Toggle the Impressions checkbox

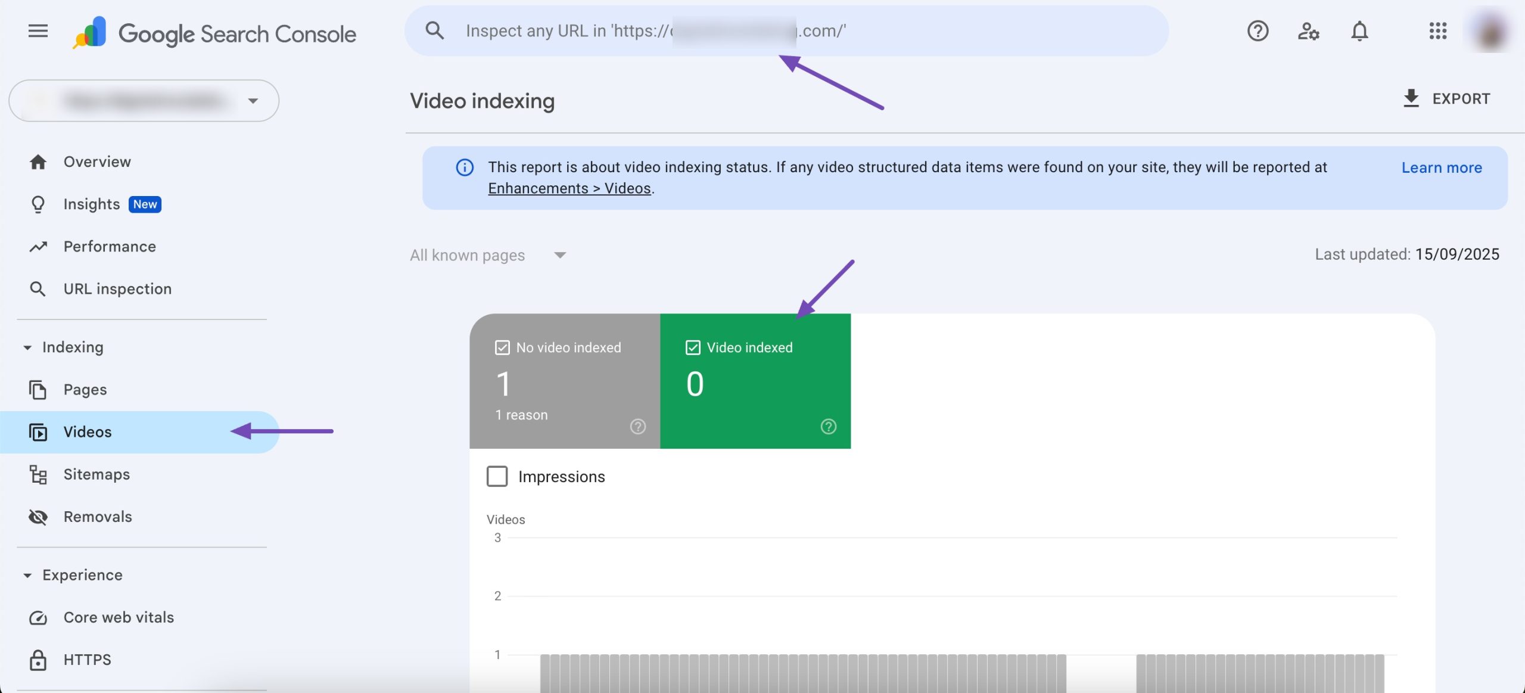tap(497, 477)
